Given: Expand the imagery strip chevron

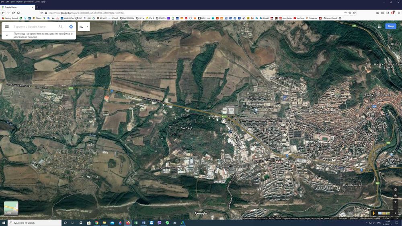Looking at the screenshot, I should 395,213.
